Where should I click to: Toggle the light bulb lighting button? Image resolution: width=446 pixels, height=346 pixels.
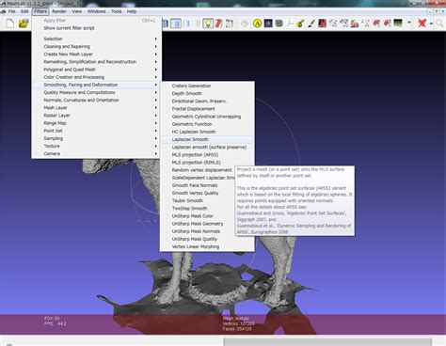[x=208, y=24]
